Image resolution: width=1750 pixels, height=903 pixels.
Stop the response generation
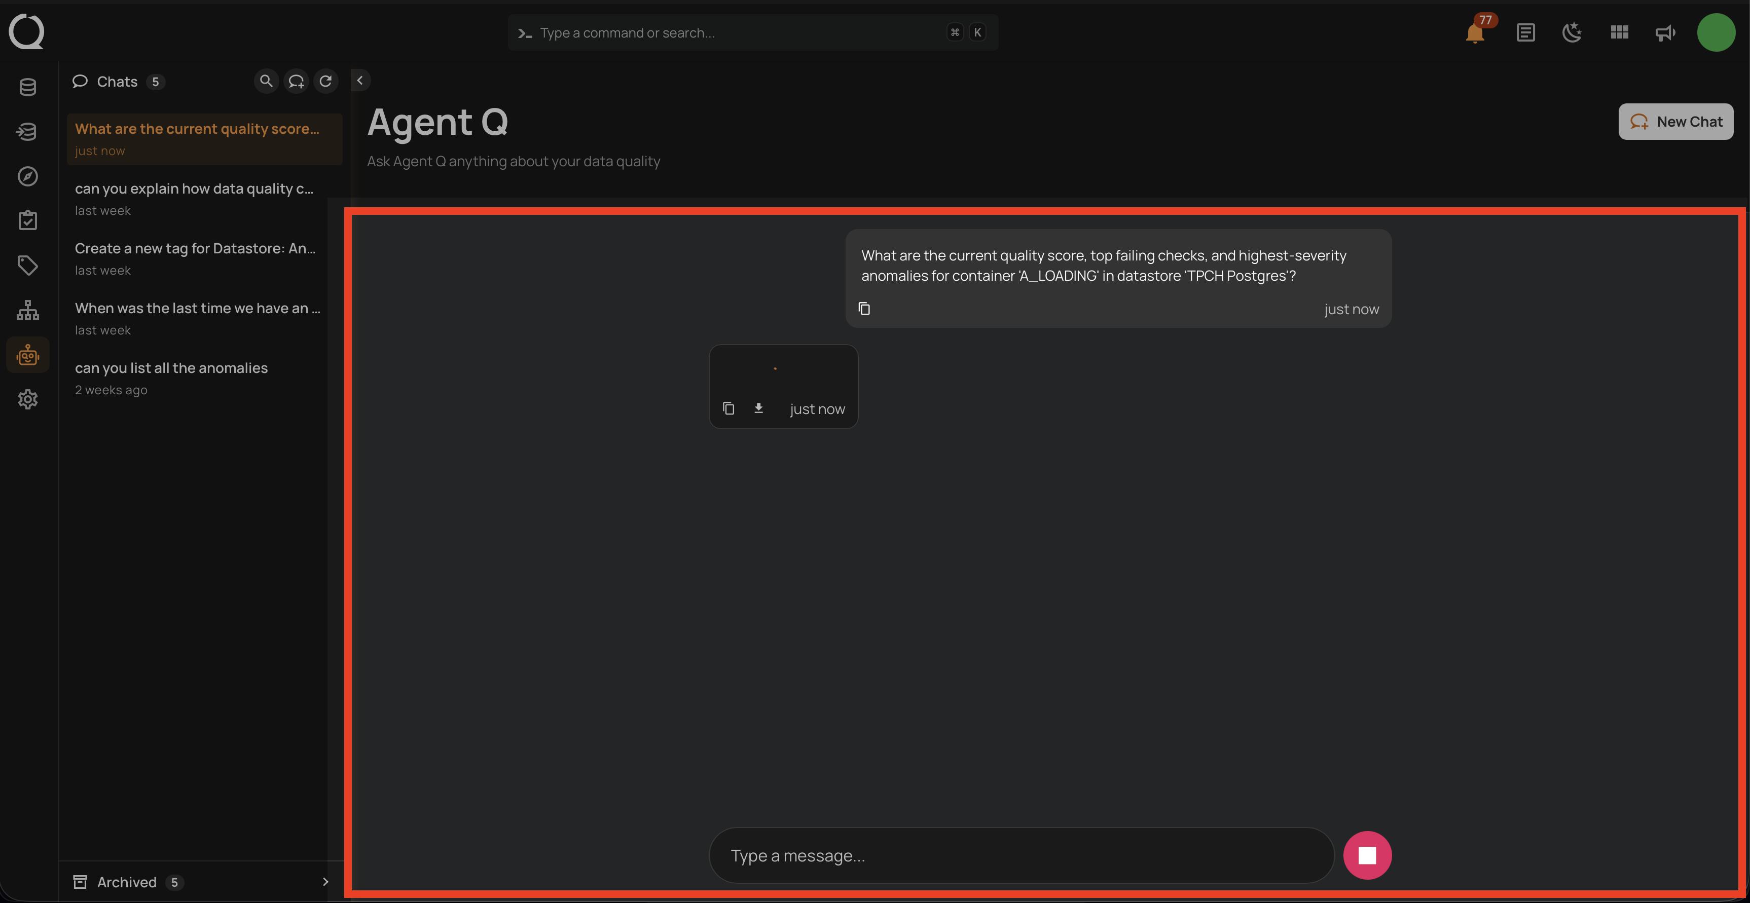(x=1367, y=855)
